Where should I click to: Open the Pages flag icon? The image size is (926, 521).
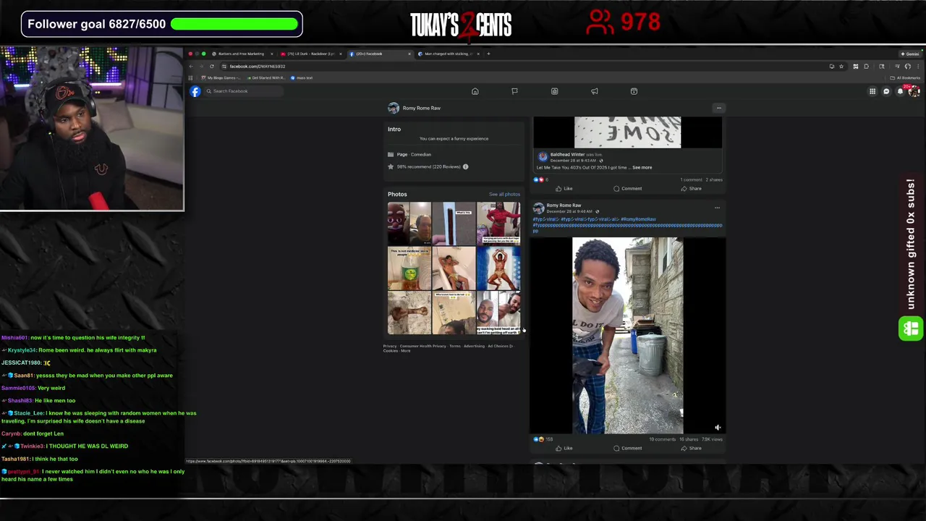[514, 91]
